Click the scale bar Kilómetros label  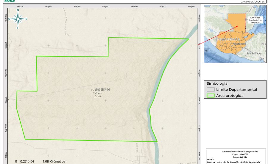pos(54,161)
